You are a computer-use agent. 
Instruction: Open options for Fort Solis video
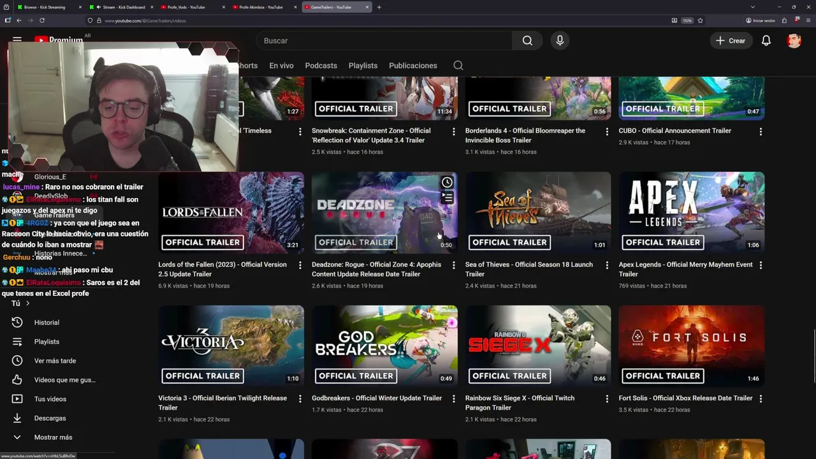(761, 398)
